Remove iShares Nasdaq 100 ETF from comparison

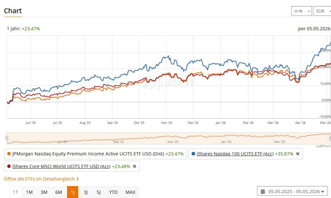(298, 154)
